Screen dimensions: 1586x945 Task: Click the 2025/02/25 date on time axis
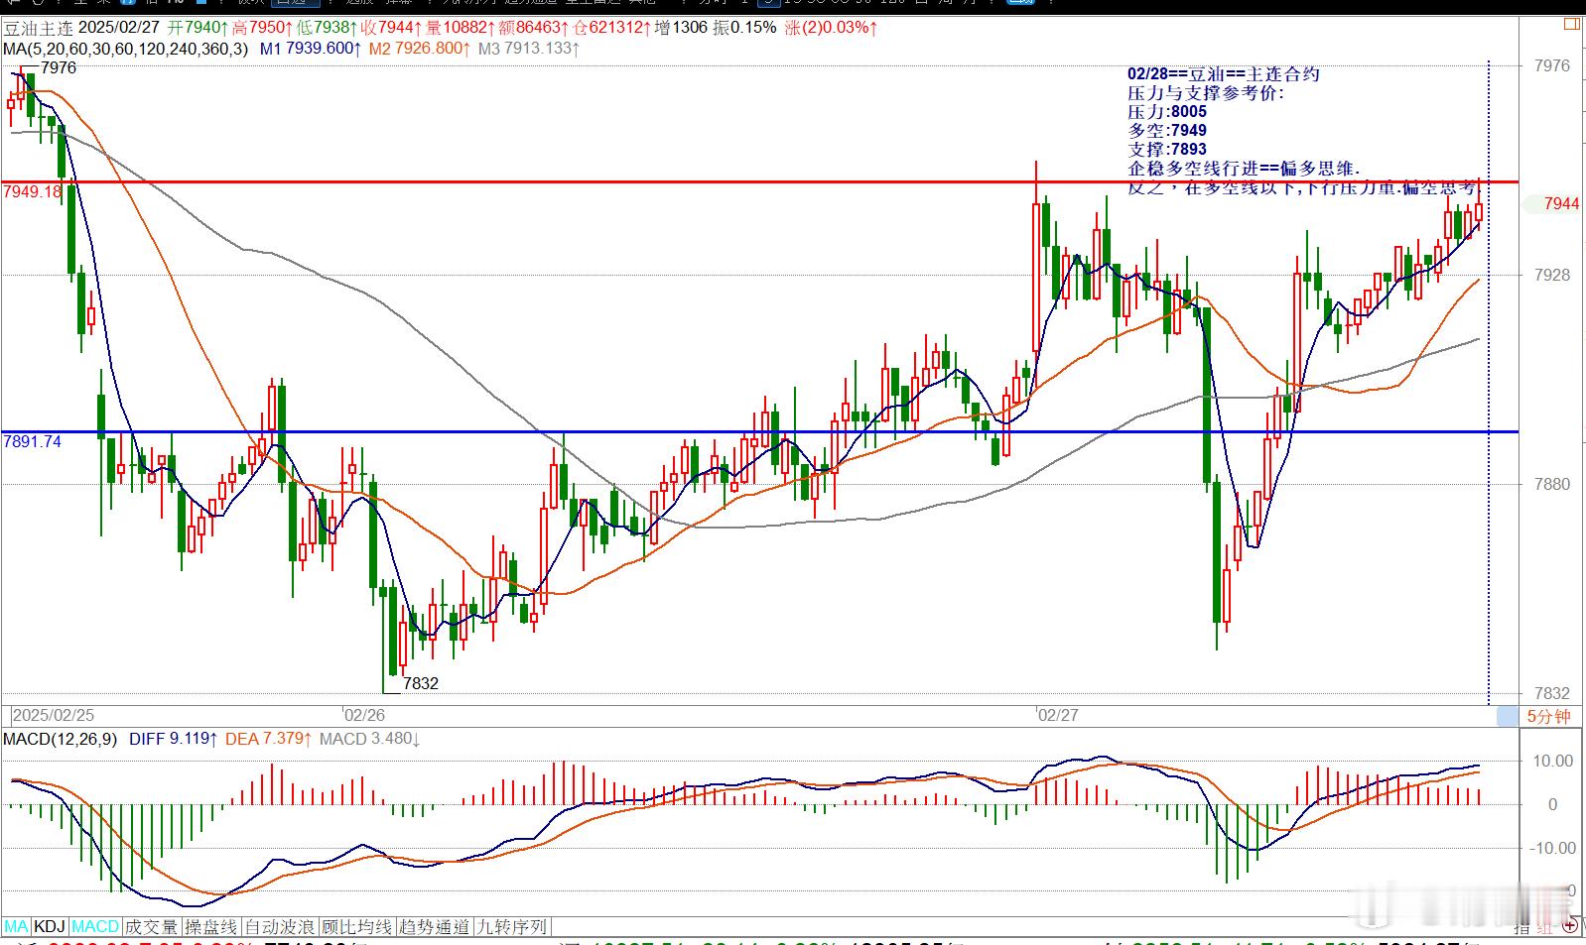click(x=54, y=715)
